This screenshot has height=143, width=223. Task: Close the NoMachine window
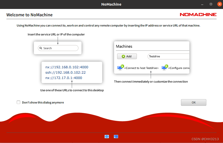(220, 4)
